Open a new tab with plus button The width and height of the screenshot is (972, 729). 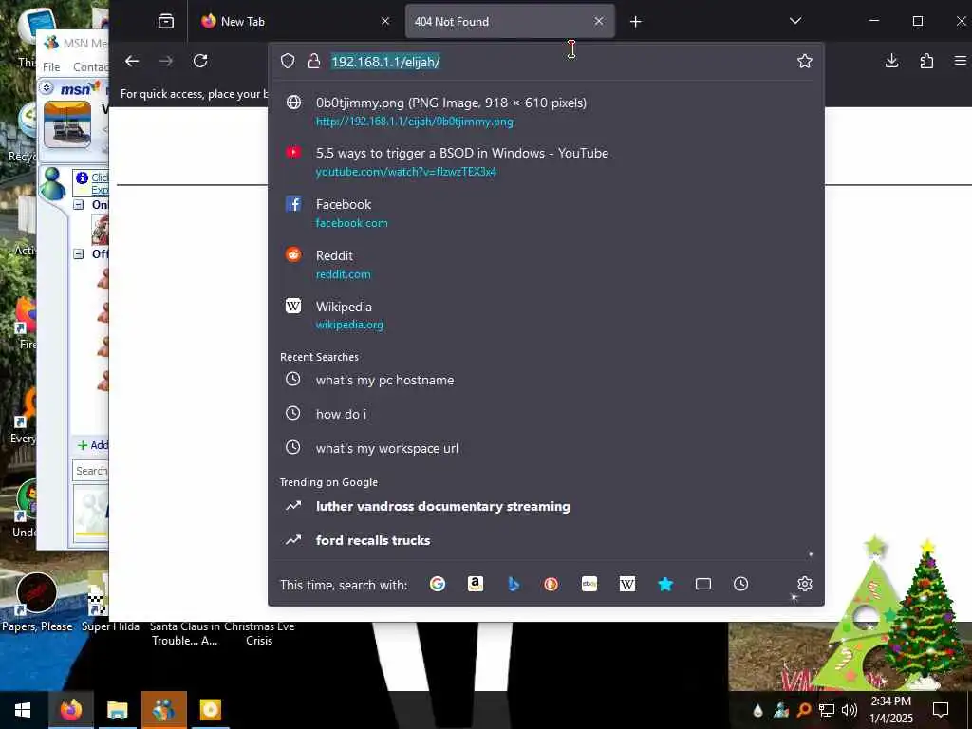[635, 22]
